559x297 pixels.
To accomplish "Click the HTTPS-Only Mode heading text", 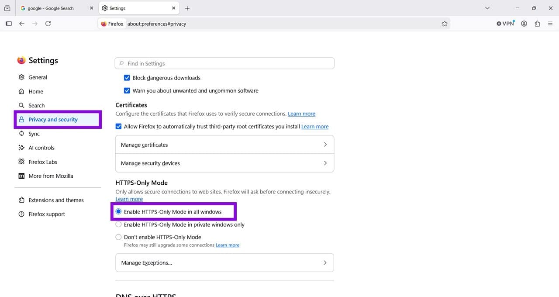I will (x=141, y=183).
